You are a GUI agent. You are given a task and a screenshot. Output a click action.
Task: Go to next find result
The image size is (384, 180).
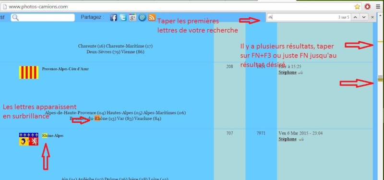pyautogui.click(x=364, y=17)
